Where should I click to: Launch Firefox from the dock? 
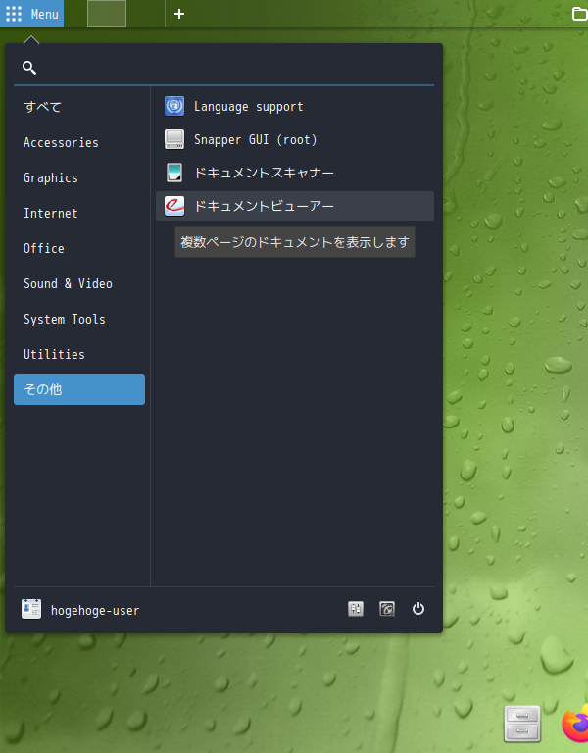coord(575,724)
